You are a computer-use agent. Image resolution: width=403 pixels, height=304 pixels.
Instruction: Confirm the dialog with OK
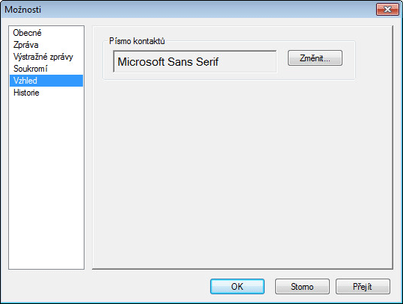pos(237,286)
